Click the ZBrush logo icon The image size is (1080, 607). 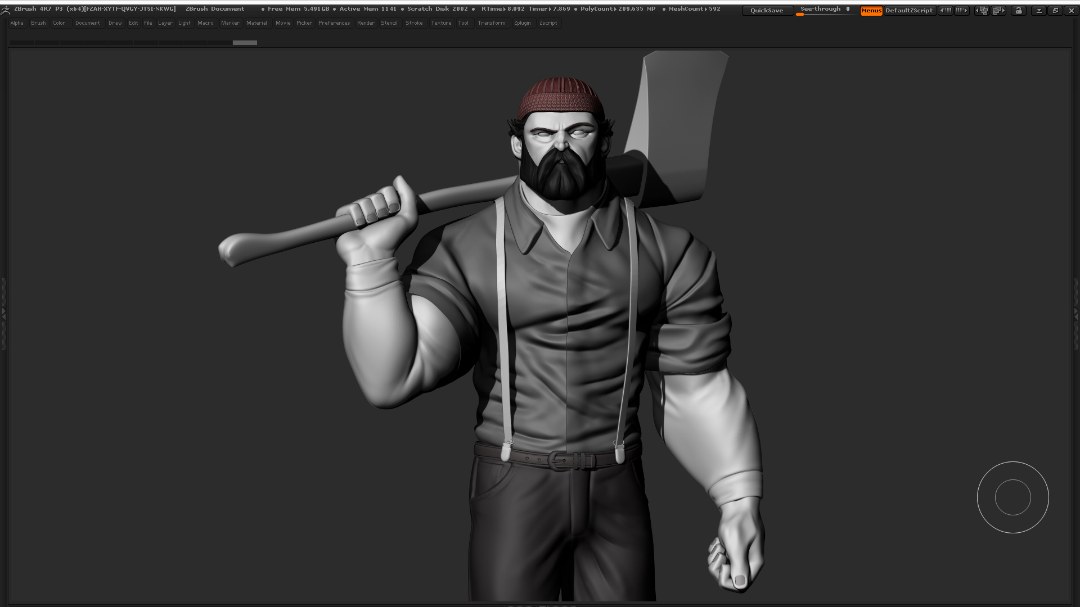pos(6,10)
